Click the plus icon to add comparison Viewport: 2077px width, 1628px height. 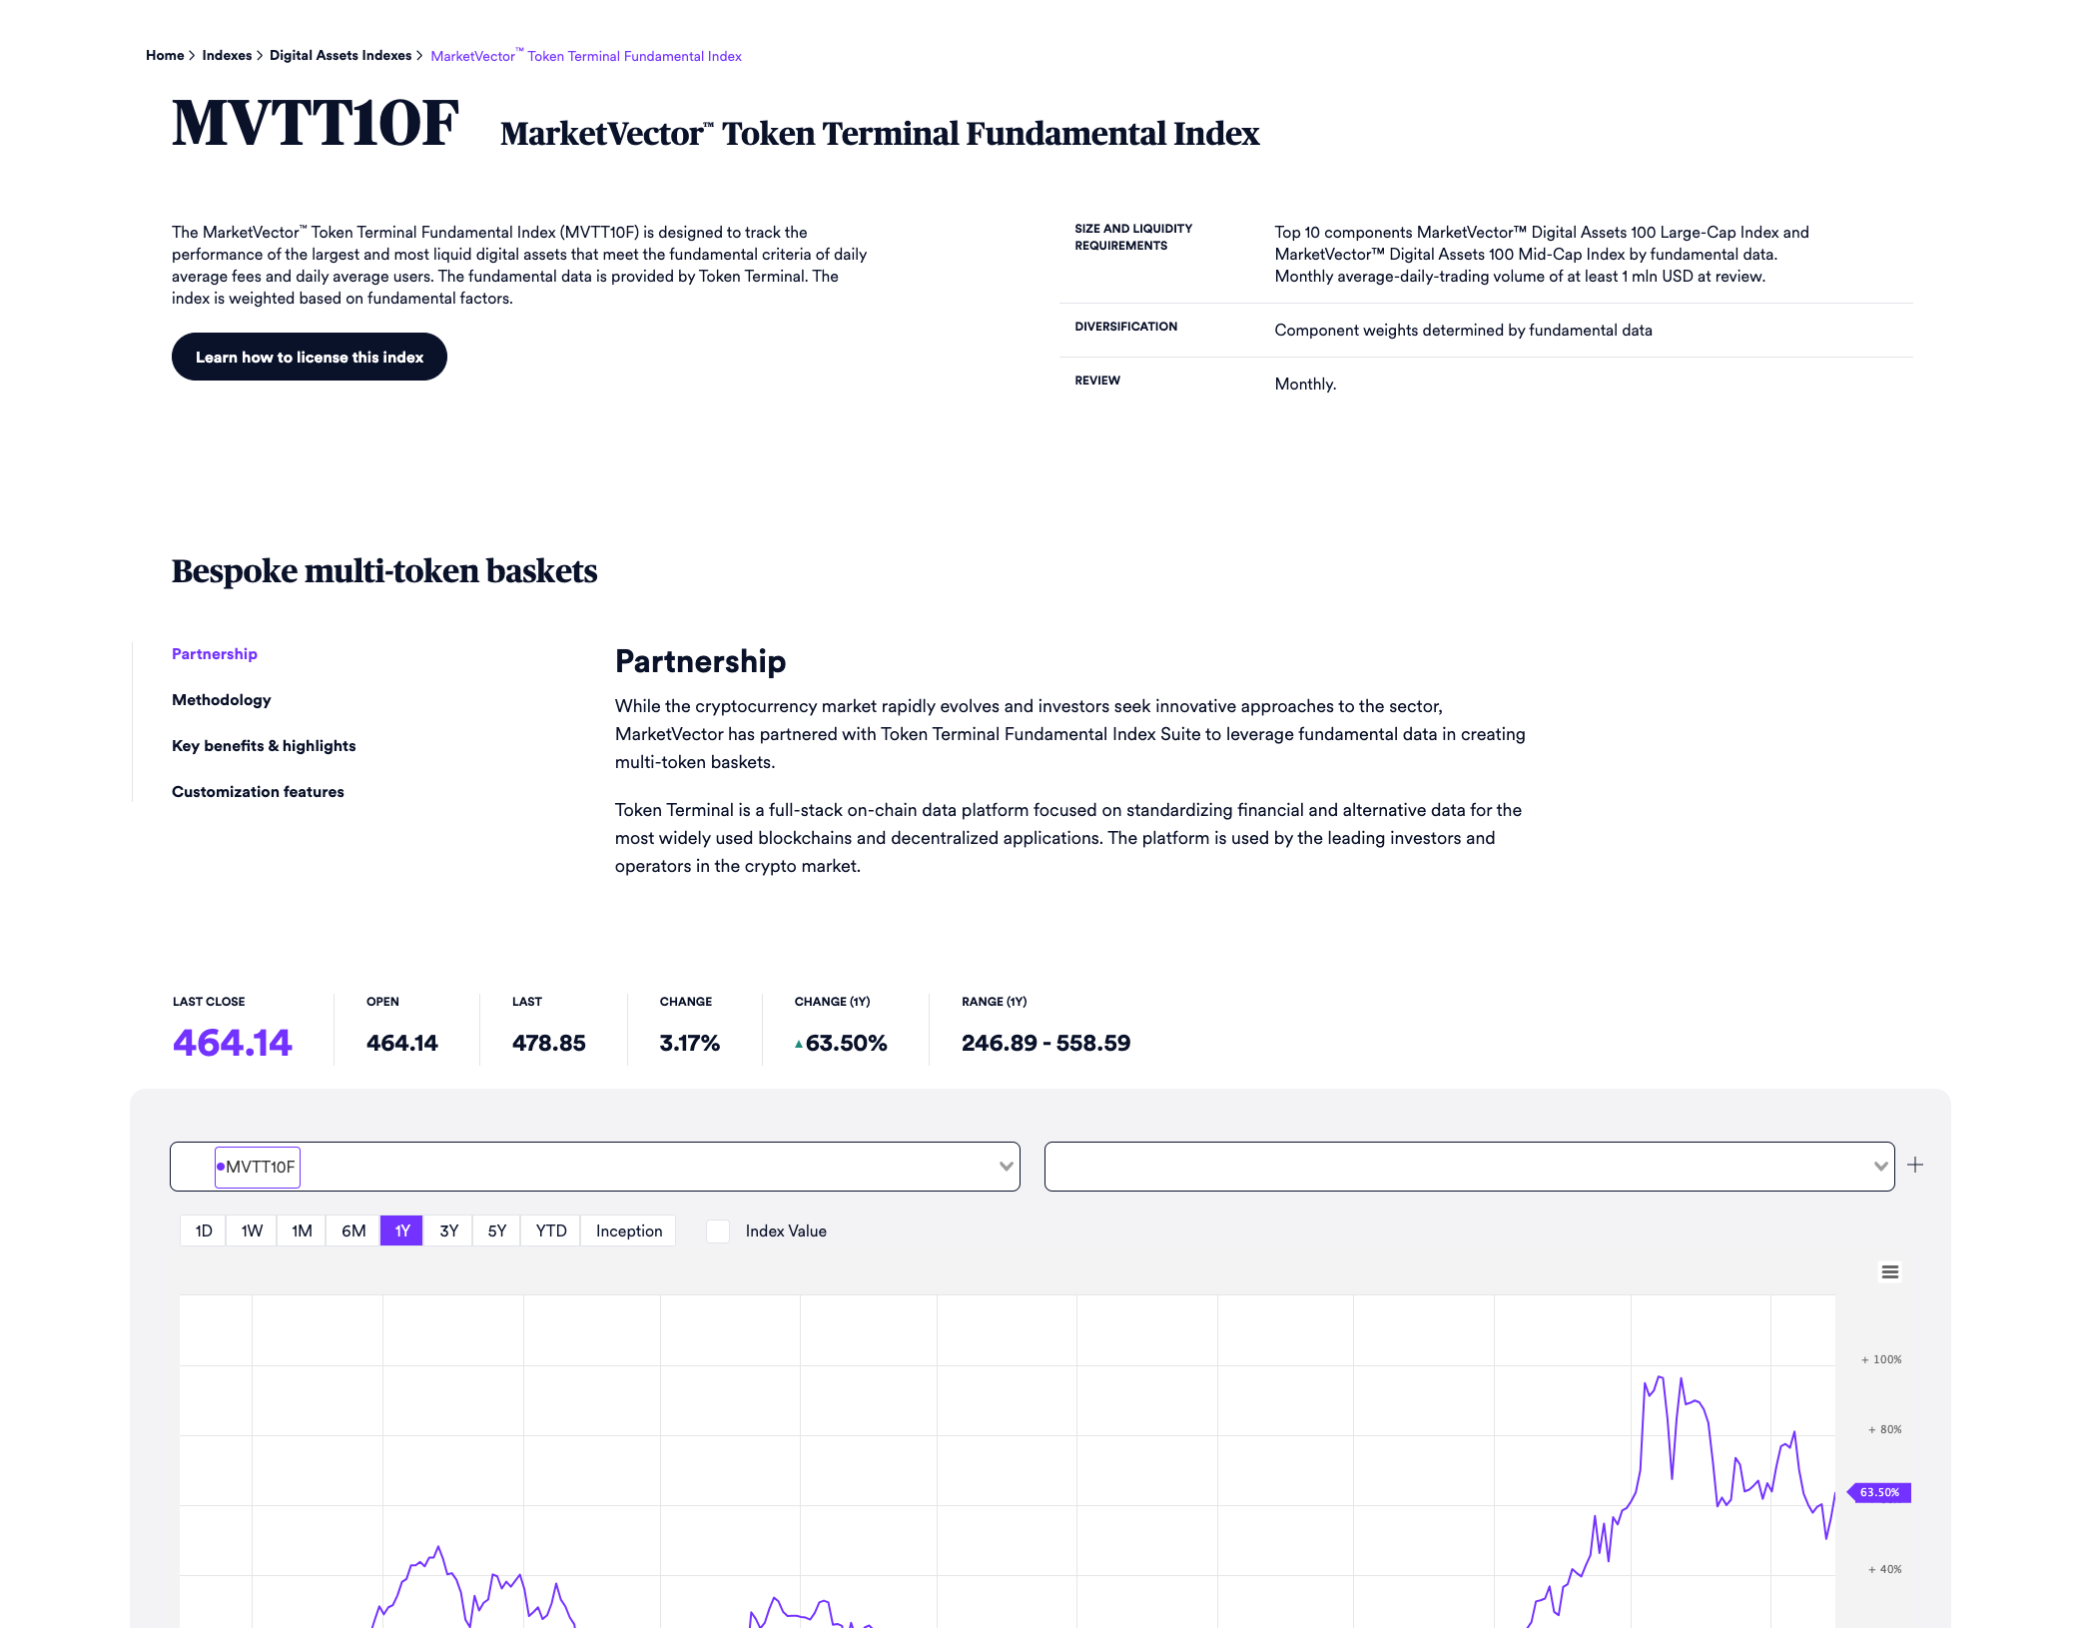1914,1166
